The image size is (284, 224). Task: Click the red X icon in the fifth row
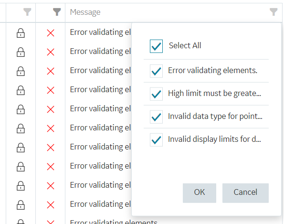pyautogui.click(x=51, y=109)
